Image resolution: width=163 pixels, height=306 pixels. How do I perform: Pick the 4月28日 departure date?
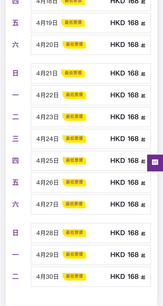pos(91,233)
